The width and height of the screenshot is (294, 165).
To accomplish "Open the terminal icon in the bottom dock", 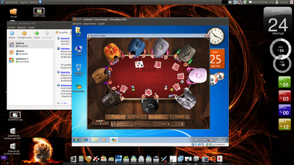I will tap(73, 159).
